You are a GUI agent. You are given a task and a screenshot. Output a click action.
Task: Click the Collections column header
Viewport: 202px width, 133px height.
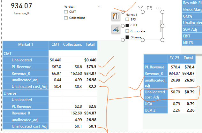coord(72,45)
